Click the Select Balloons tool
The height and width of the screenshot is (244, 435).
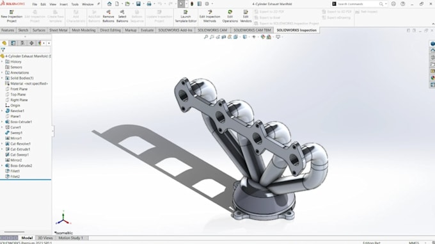click(x=122, y=17)
